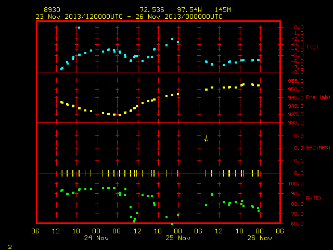
Task: Click the 955.0 pressure tick value
Action: (296, 81)
